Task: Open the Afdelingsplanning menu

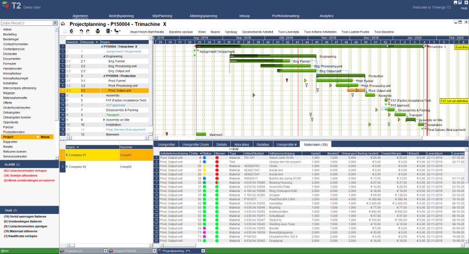Action: [x=203, y=16]
